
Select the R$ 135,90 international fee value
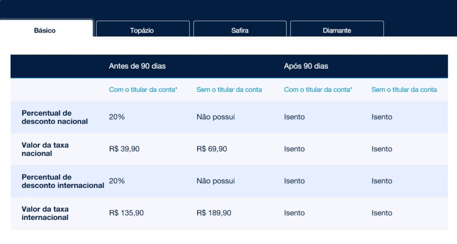(x=126, y=213)
